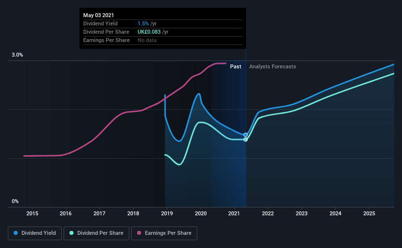Click the 2016 x-axis label
Viewport: 402px width, 248px height.
tap(66, 213)
